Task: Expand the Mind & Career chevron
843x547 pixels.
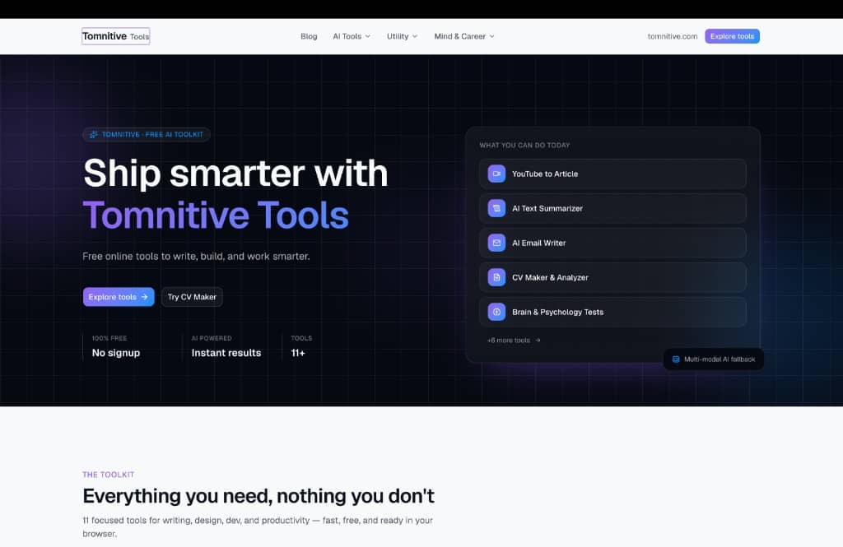Action: pos(492,36)
